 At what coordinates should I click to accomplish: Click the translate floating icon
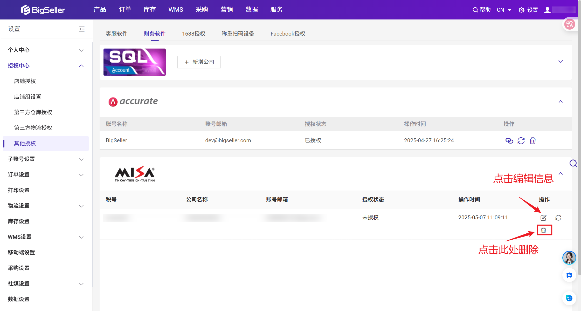pyautogui.click(x=570, y=24)
